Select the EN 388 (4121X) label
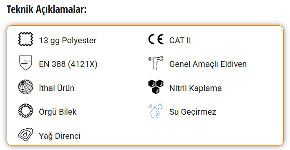The width and height of the screenshot is (290, 150). (68, 64)
